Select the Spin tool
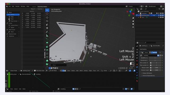This screenshot has height=95, width=170. 47,64
